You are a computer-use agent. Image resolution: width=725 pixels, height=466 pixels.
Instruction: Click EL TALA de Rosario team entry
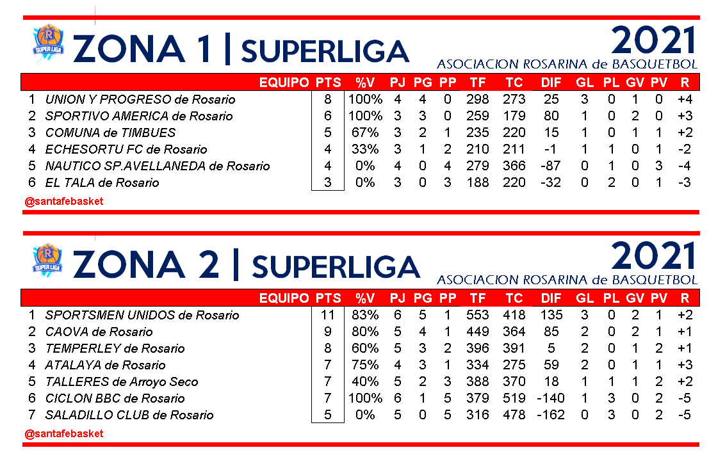[x=102, y=183]
